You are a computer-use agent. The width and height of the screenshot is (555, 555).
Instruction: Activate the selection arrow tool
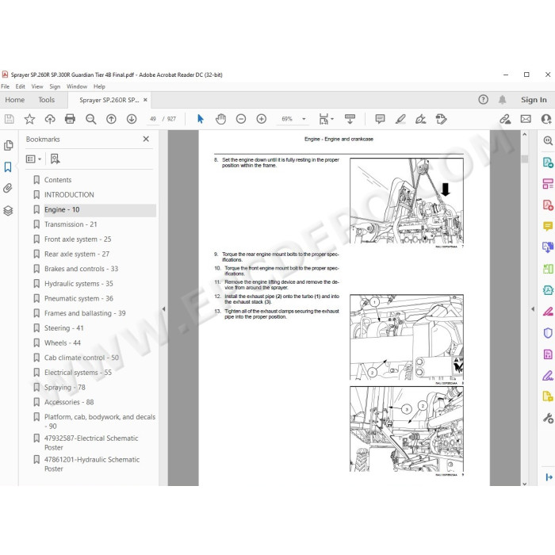[201, 119]
